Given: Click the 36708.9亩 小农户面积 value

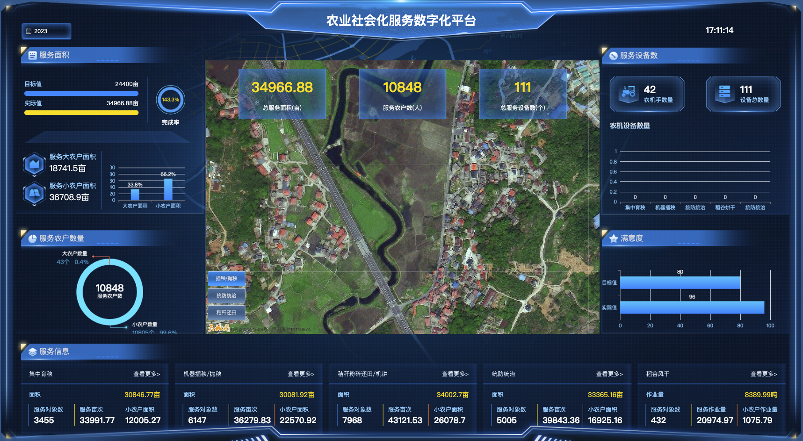Looking at the screenshot, I should pos(69,197).
